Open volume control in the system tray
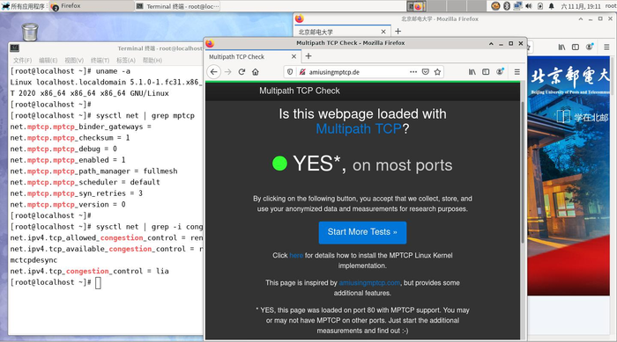 pyautogui.click(x=529, y=6)
